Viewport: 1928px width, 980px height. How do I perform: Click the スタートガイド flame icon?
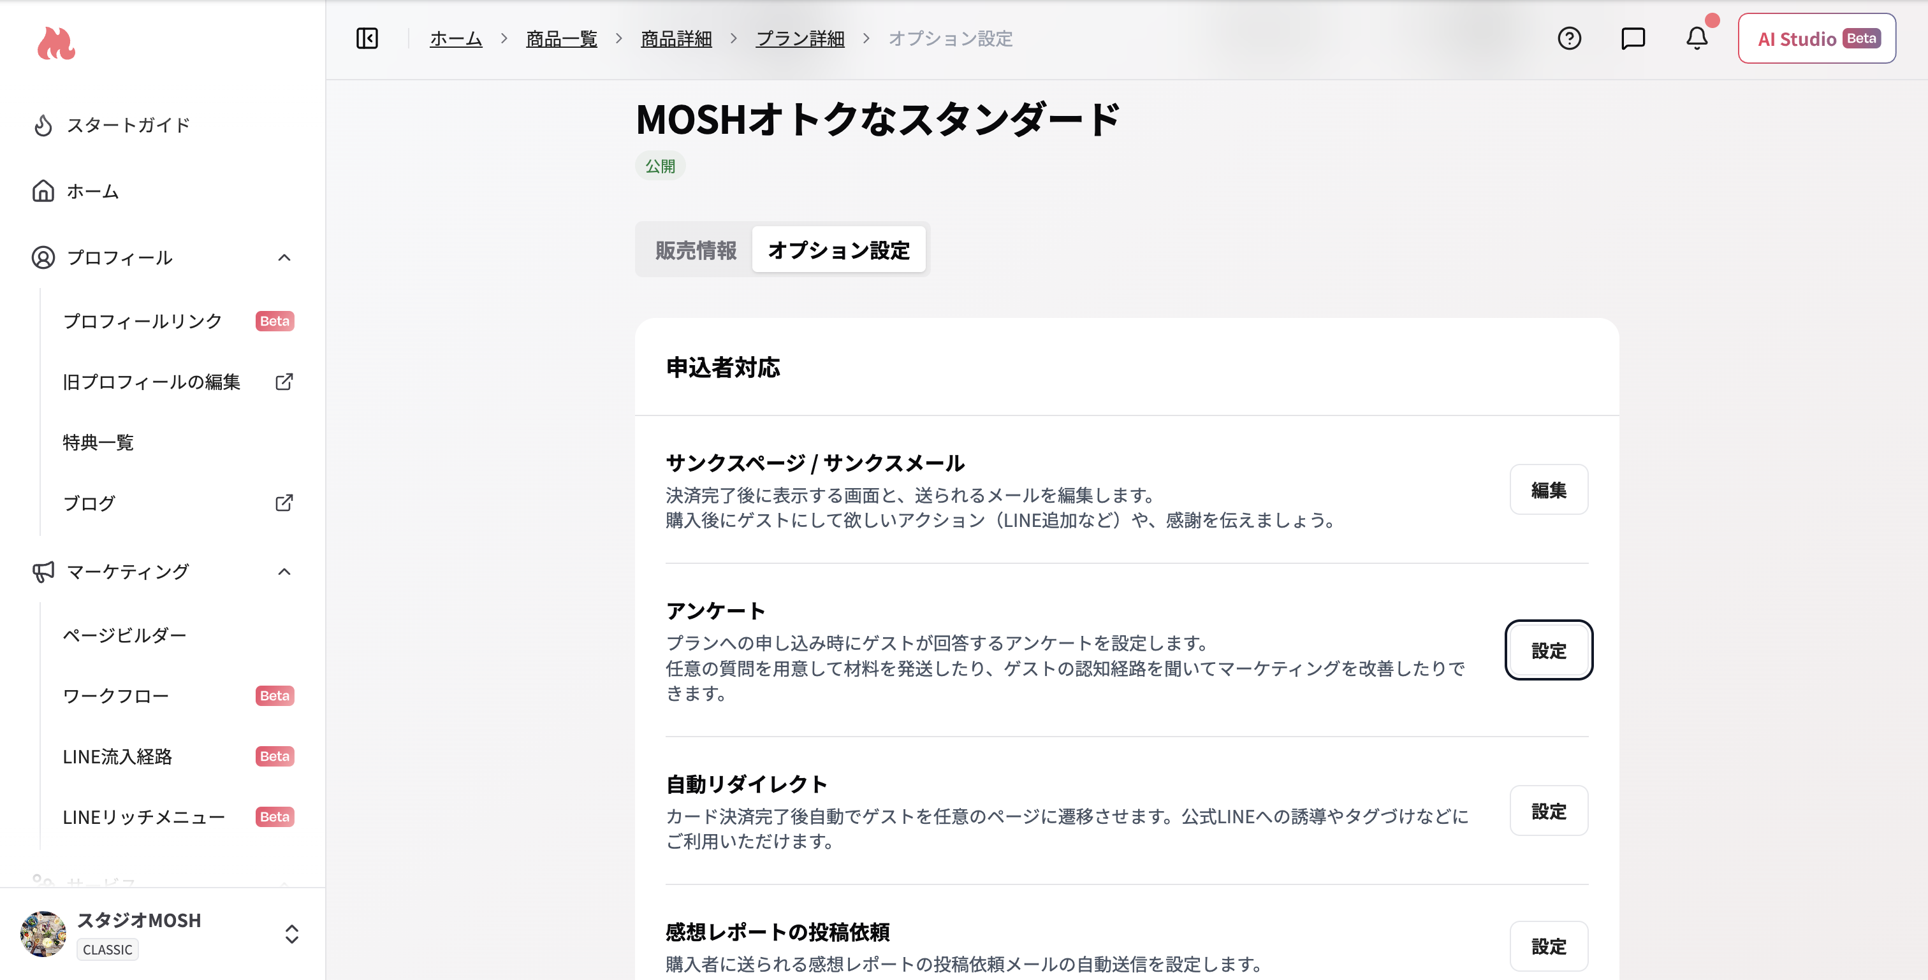pyautogui.click(x=43, y=125)
